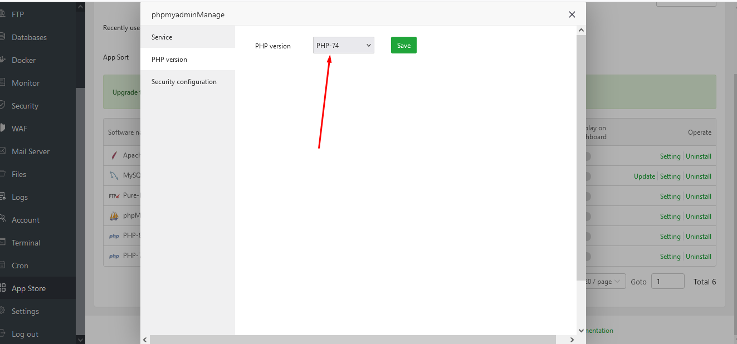
Task: Click the Operate column header
Action: (700, 132)
